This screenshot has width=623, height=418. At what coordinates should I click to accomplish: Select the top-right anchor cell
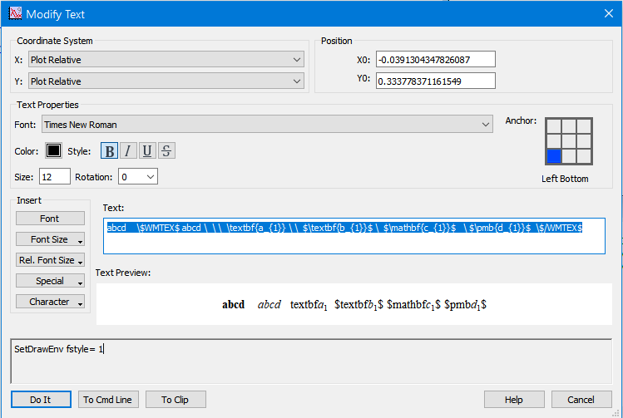(x=584, y=125)
